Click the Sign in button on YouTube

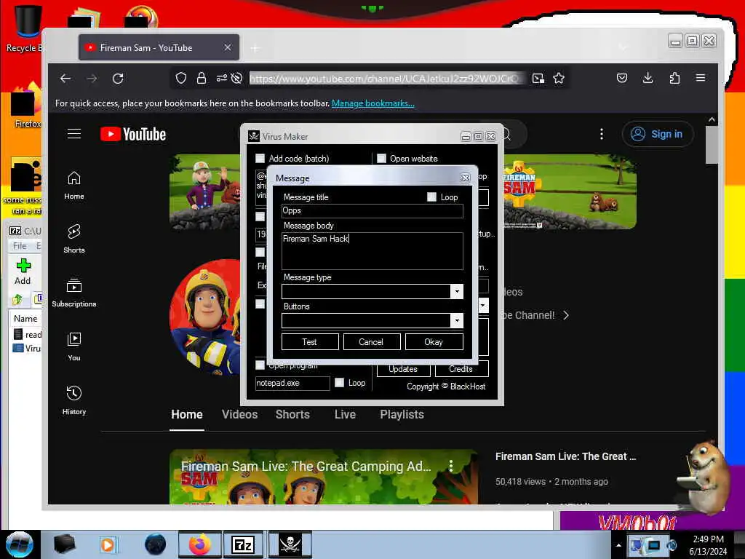pyautogui.click(x=658, y=134)
